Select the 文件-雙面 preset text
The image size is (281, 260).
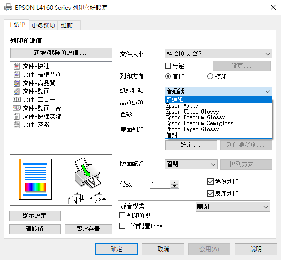point(36,91)
